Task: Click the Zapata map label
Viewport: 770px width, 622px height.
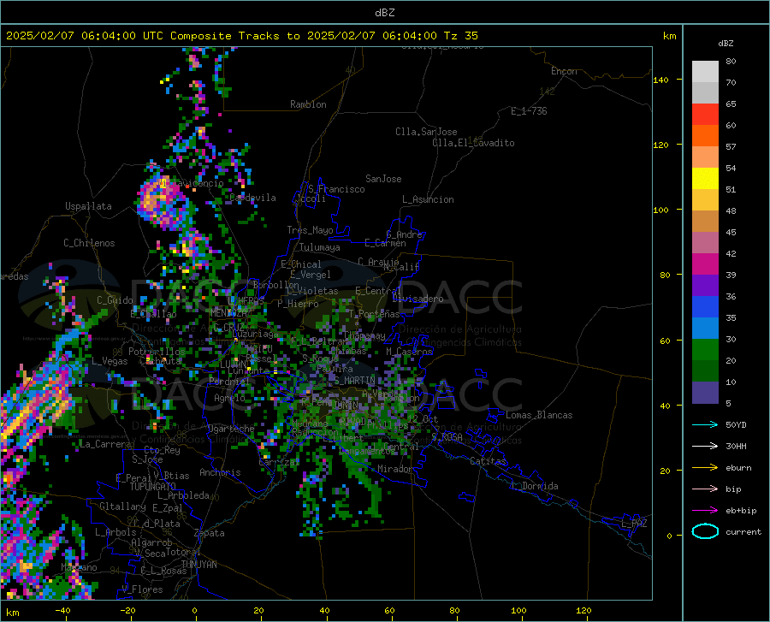Action: (210, 533)
